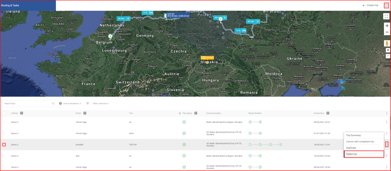The height and width of the screenshot is (171, 391).
Task: Click the TEST BY route summary label on map
Action: [178, 15]
